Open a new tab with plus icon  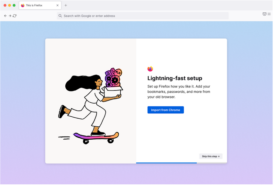click(x=66, y=6)
